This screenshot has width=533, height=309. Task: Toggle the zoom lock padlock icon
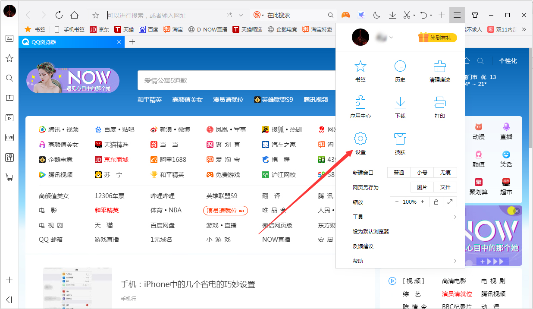point(436,202)
